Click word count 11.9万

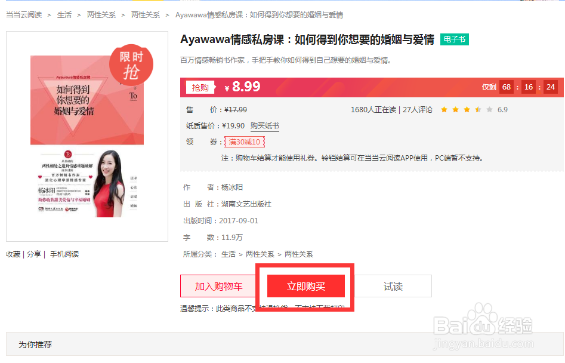(x=232, y=238)
